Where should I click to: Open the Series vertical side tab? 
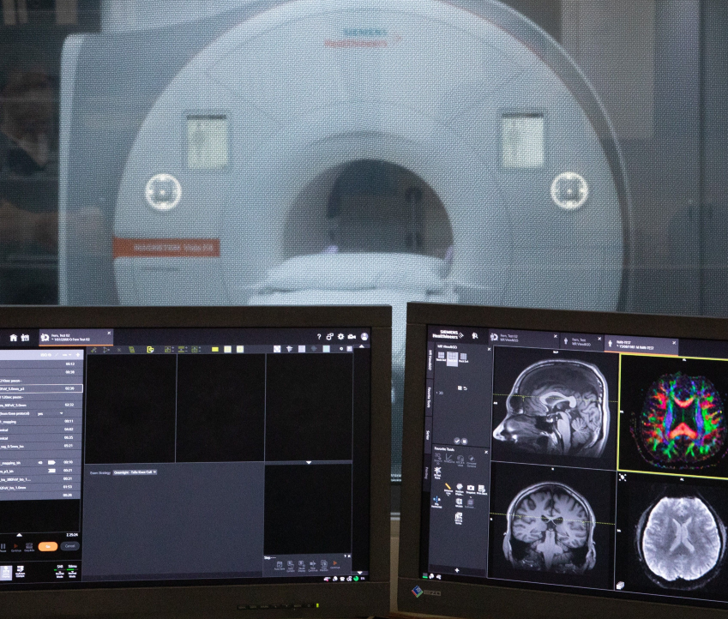coord(427,436)
